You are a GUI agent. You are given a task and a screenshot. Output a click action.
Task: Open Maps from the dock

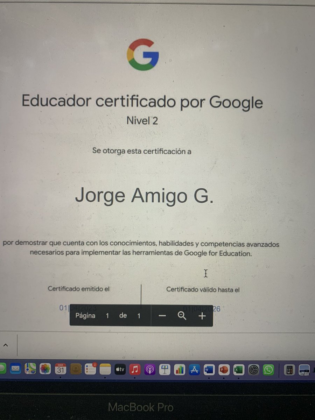pos(30,369)
